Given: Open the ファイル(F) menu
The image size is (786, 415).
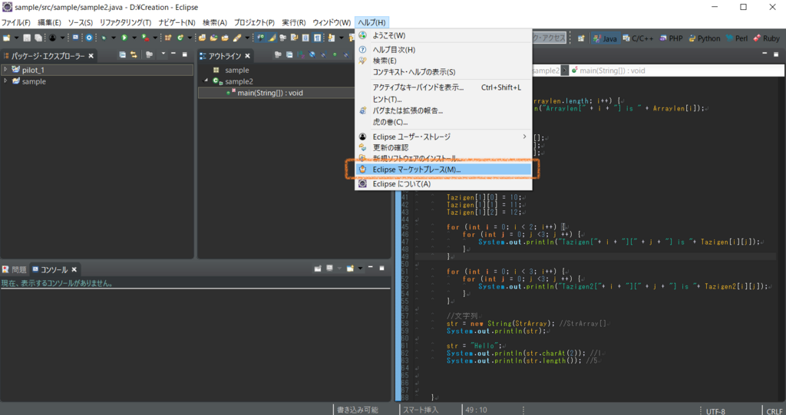Looking at the screenshot, I should (16, 22).
